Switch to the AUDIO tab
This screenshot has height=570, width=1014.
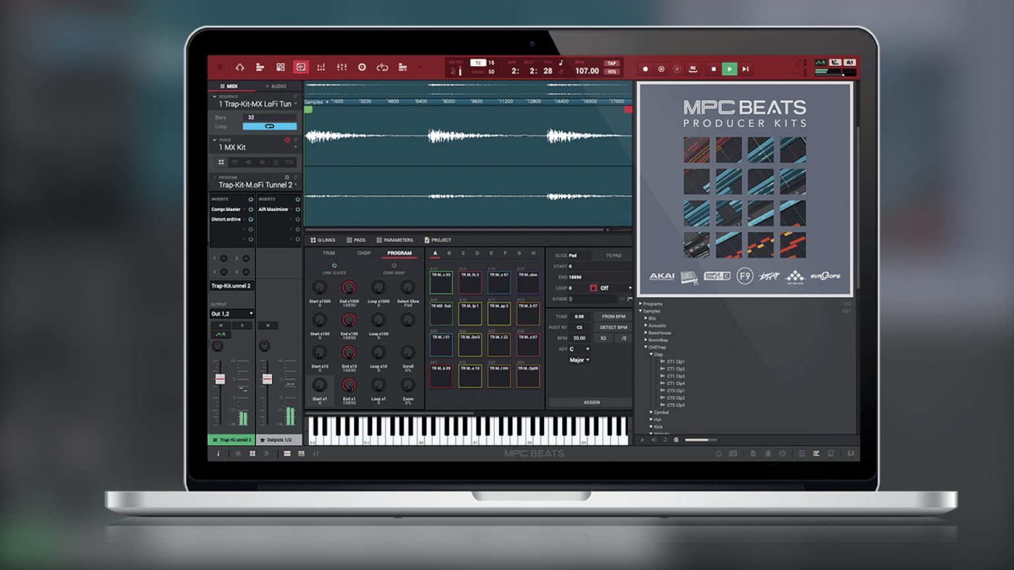[277, 86]
